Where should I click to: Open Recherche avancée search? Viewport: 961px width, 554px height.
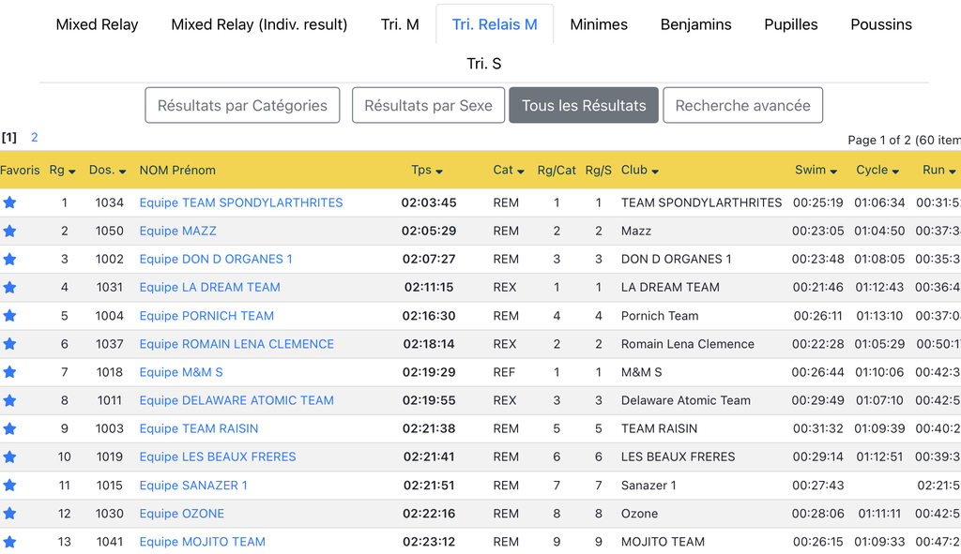(x=742, y=106)
